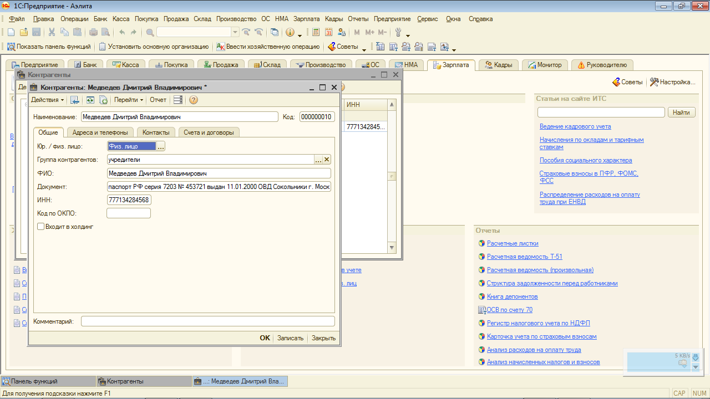Click the Copy toolbar icon
This screenshot has width=710, height=399.
64,32
